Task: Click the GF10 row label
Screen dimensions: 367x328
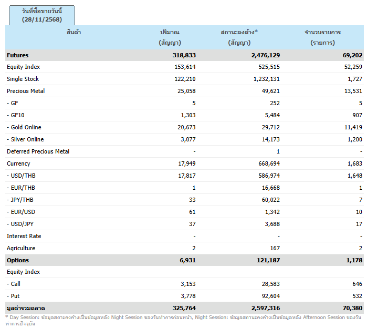Action: pyautogui.click(x=17, y=116)
